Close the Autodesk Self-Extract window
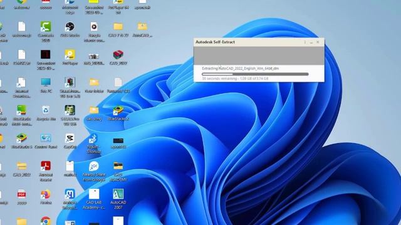Viewport: 401px width, 225px height. [318, 42]
